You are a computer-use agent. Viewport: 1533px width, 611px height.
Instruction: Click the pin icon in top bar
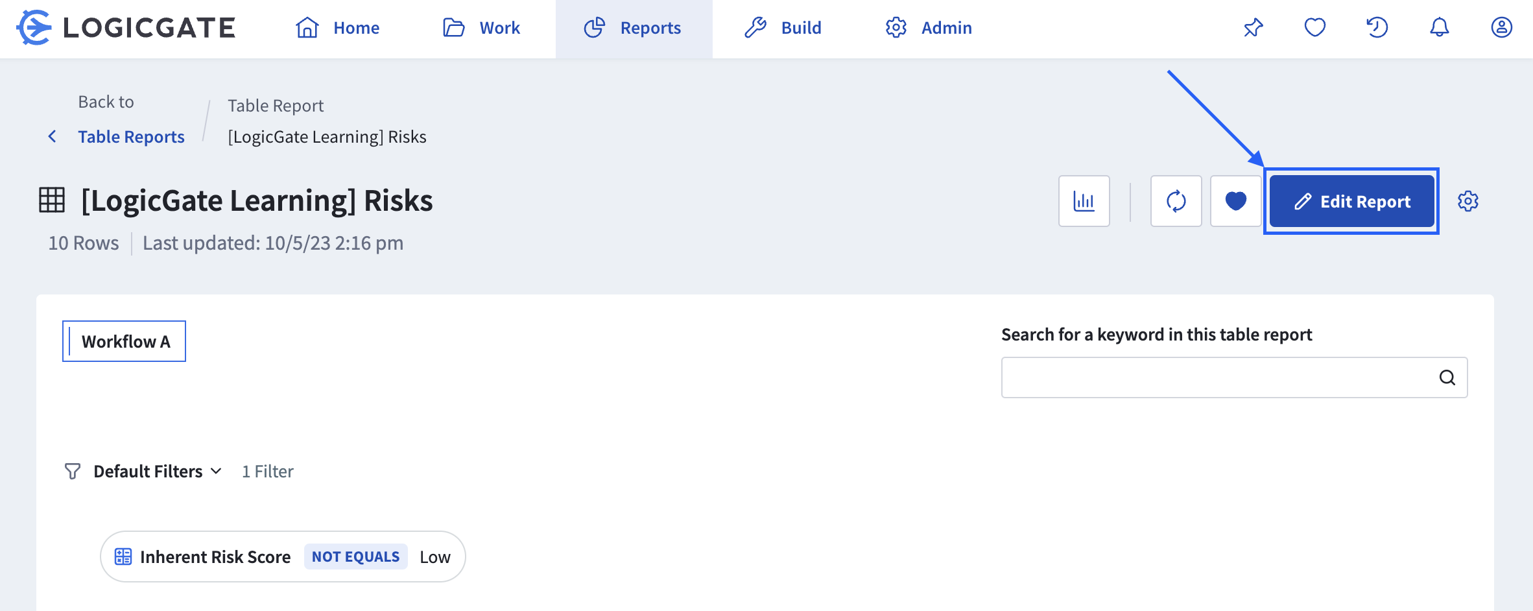click(x=1253, y=28)
